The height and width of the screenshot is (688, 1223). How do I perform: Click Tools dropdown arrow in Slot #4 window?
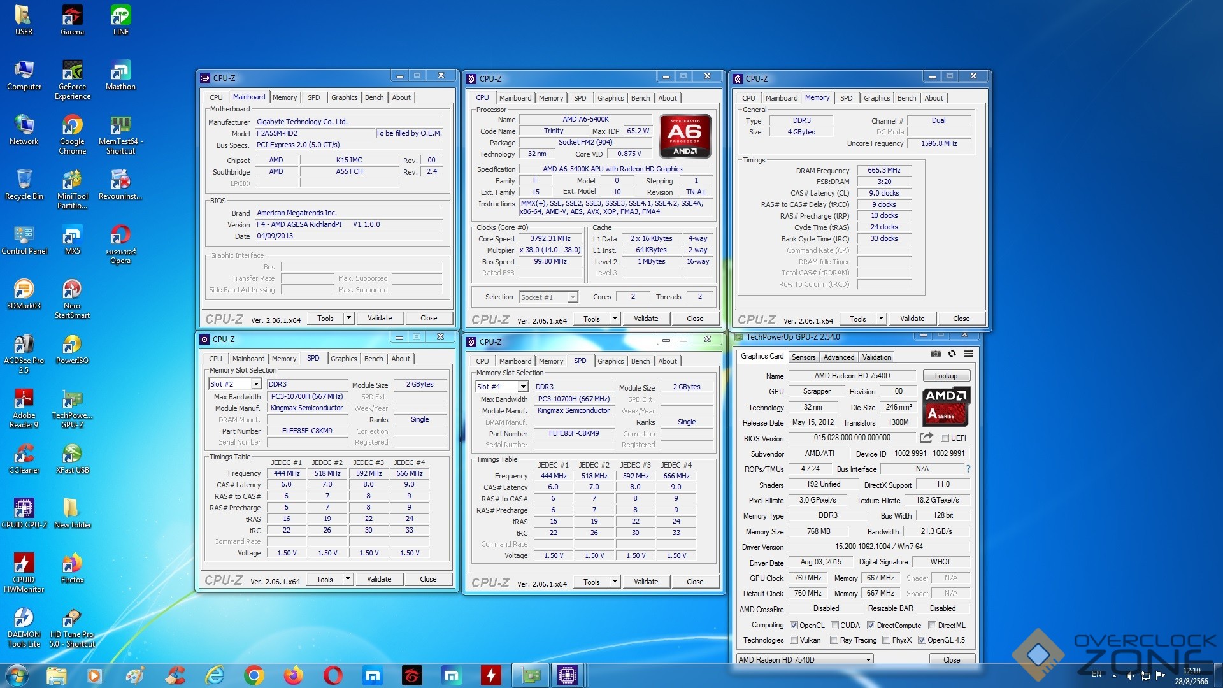615,582
